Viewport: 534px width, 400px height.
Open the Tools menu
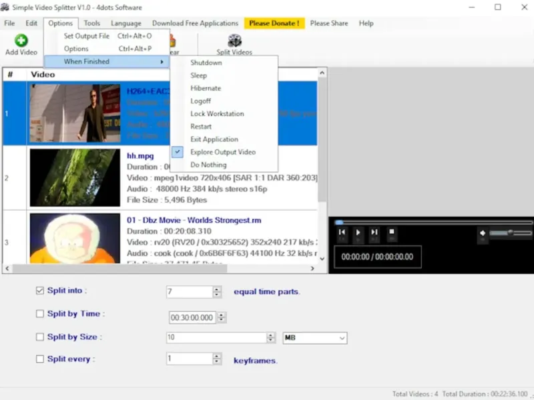coord(92,23)
